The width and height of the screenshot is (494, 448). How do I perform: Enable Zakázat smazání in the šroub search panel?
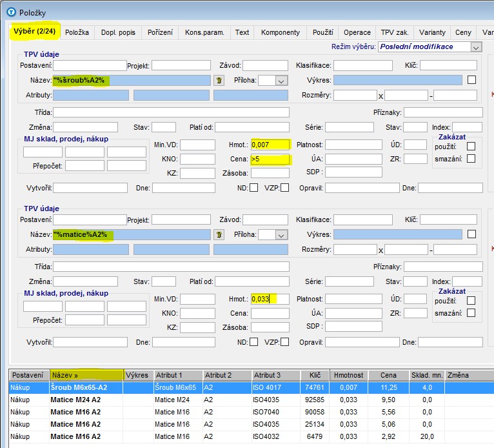pos(471,159)
